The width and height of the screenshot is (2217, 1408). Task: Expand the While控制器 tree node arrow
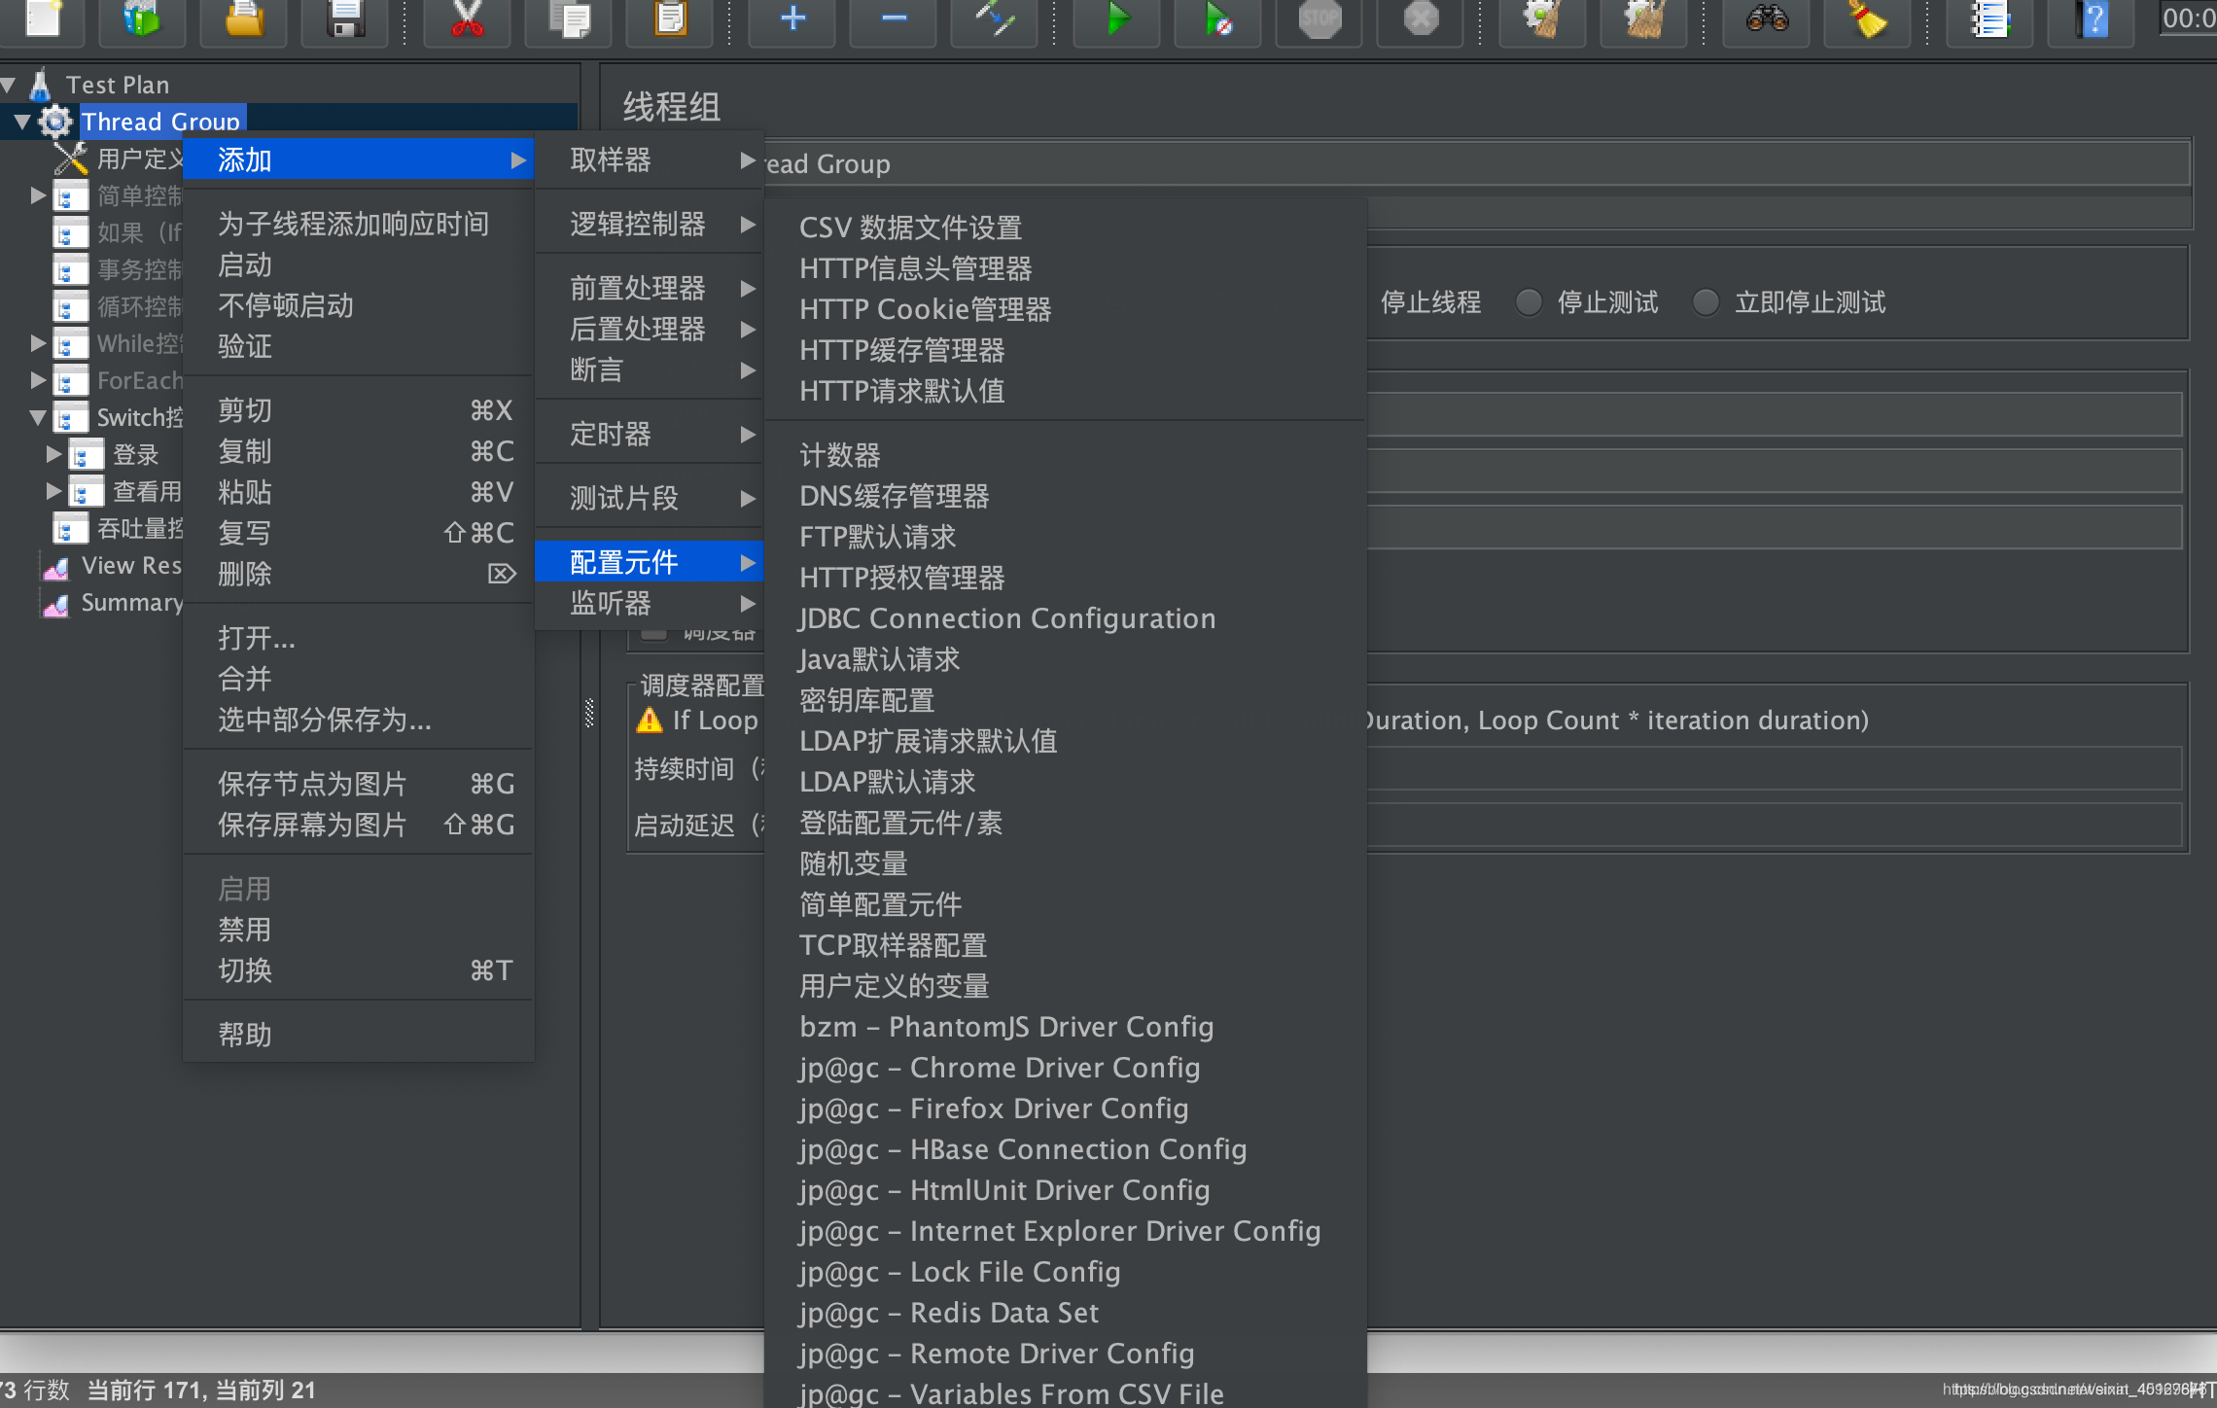tap(38, 343)
